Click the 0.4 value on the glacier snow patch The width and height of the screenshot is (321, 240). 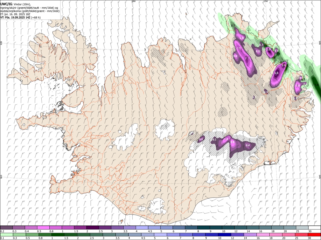point(248,145)
